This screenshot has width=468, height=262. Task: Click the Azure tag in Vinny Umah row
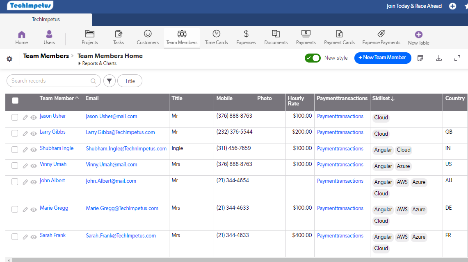403,166
